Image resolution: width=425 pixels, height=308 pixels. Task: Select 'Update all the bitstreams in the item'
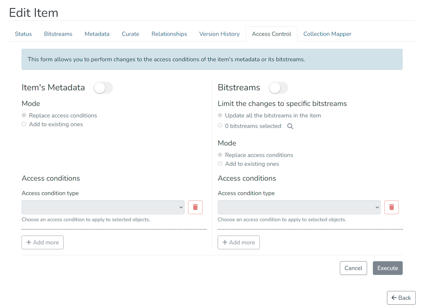click(220, 115)
